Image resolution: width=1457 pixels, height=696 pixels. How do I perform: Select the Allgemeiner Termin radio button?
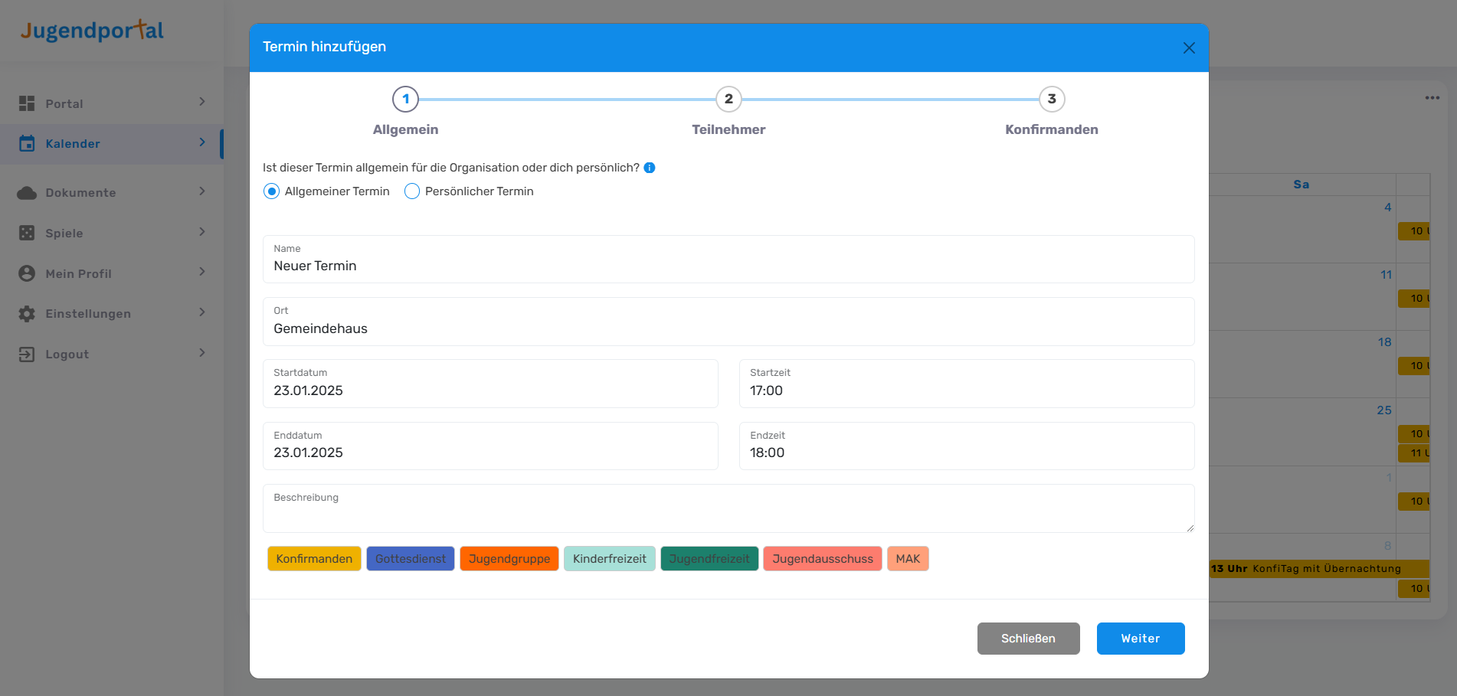pos(271,191)
